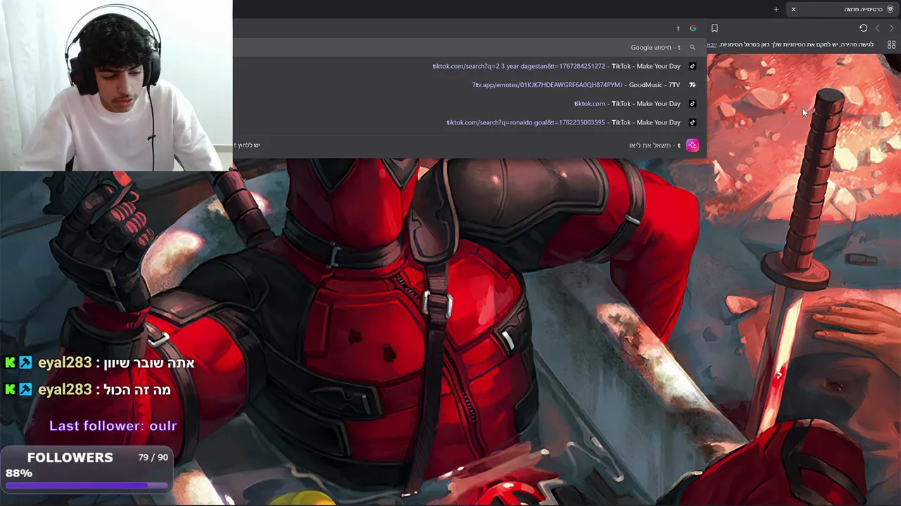Select the Ask Leo suggestion row
The height and width of the screenshot is (506, 901).
point(469,145)
